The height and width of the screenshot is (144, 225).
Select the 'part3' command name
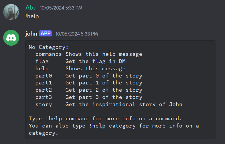[44, 97]
